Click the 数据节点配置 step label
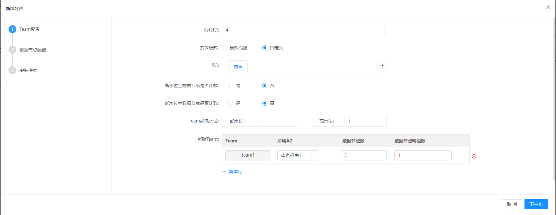556x215 pixels. click(x=33, y=50)
